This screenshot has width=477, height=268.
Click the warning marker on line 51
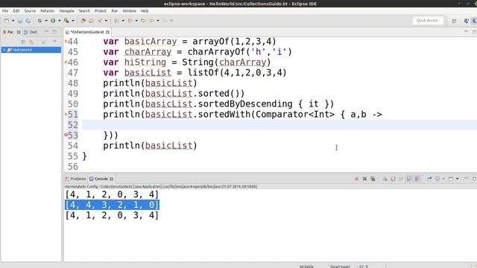(x=66, y=114)
